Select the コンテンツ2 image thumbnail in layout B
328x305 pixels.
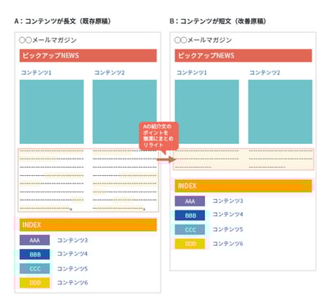(x=280, y=112)
